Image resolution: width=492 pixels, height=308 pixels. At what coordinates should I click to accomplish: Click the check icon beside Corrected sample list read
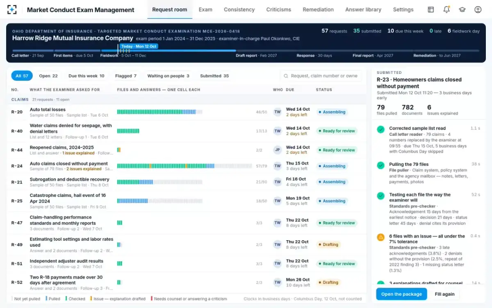click(x=381, y=129)
